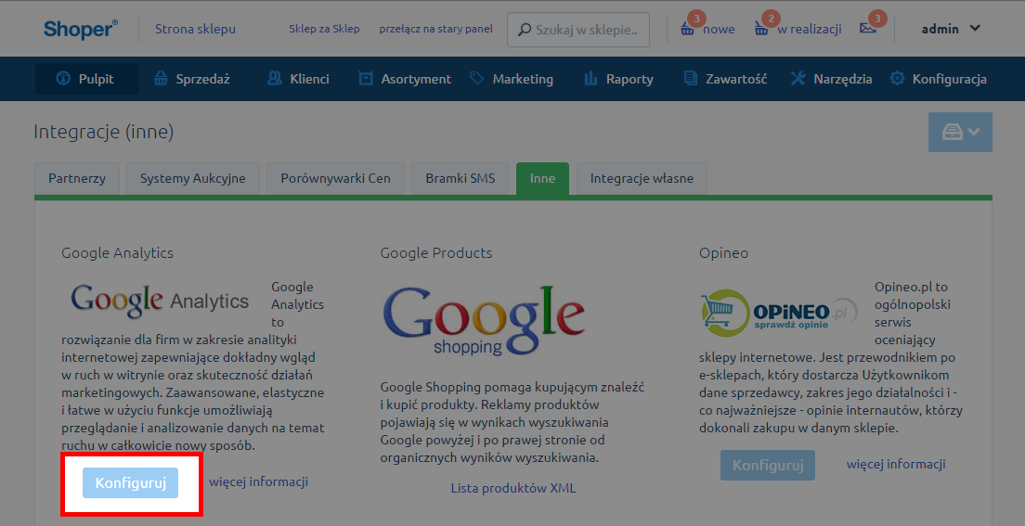Open the w realizacji orders basket icon

[x=761, y=29]
